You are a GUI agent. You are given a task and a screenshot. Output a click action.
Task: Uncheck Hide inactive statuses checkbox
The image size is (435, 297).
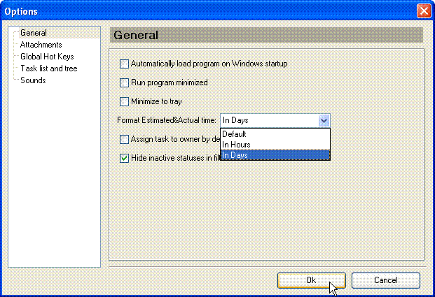click(125, 158)
